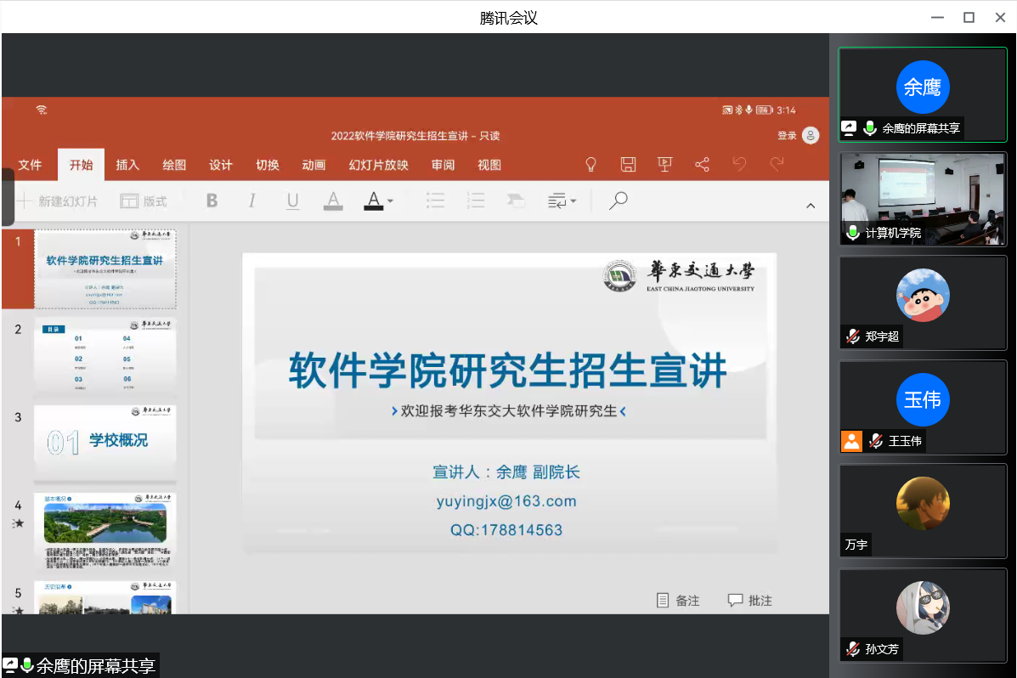Open the 设计 tab
Screen dimensions: 1017x678
coord(221,165)
